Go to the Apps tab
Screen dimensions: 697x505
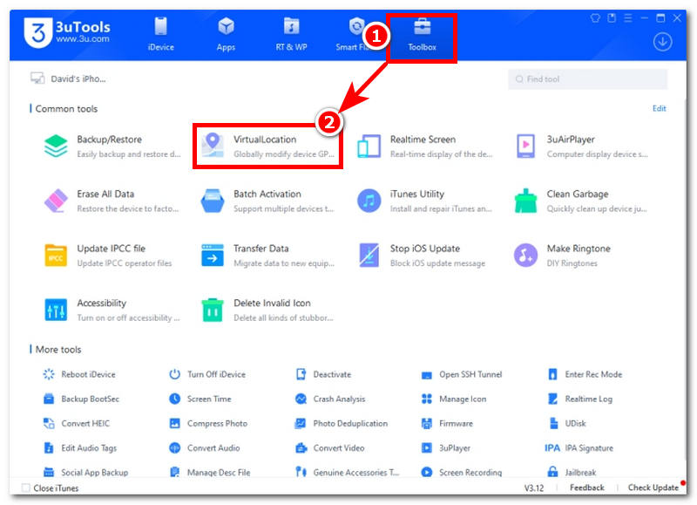(226, 34)
